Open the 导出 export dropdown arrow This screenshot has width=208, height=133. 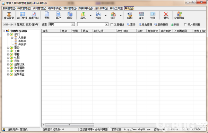click(x=90, y=15)
